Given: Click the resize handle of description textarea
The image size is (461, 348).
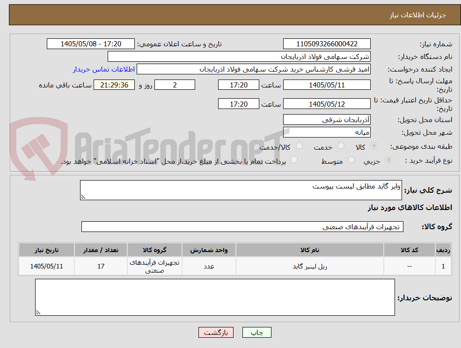Looking at the screenshot, I should point(83,197).
